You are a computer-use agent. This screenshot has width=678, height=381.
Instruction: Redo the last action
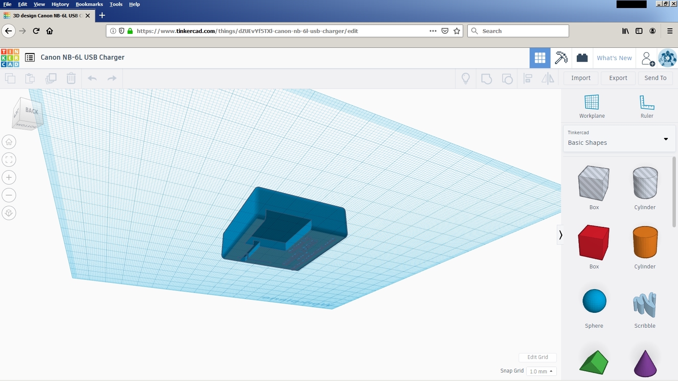[112, 78]
